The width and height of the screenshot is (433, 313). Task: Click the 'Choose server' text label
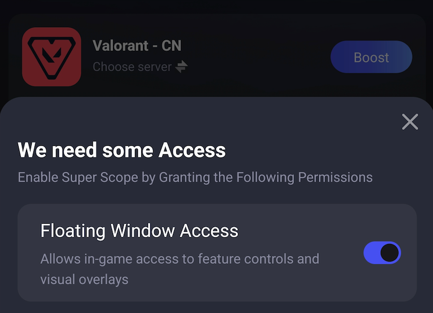(x=132, y=67)
